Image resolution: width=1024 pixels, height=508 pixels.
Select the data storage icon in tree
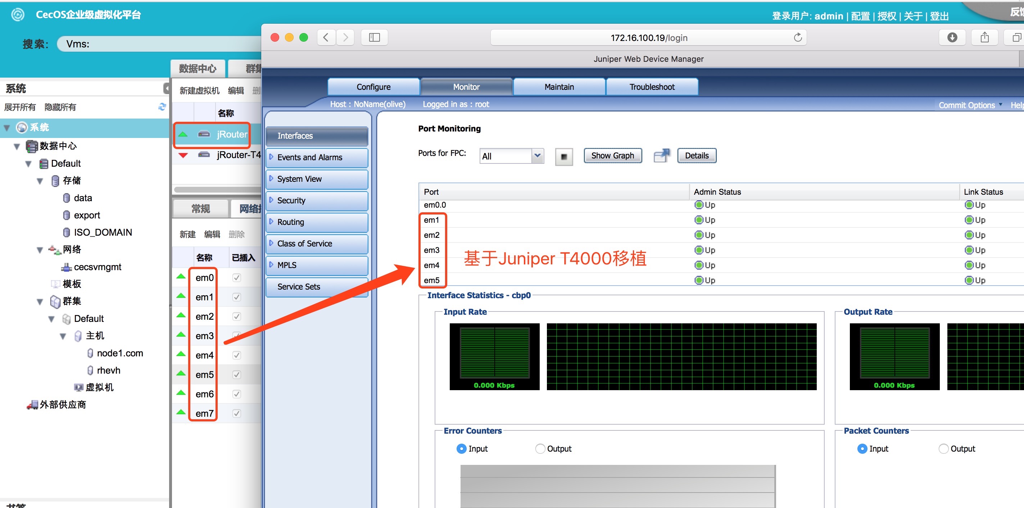pyautogui.click(x=67, y=198)
